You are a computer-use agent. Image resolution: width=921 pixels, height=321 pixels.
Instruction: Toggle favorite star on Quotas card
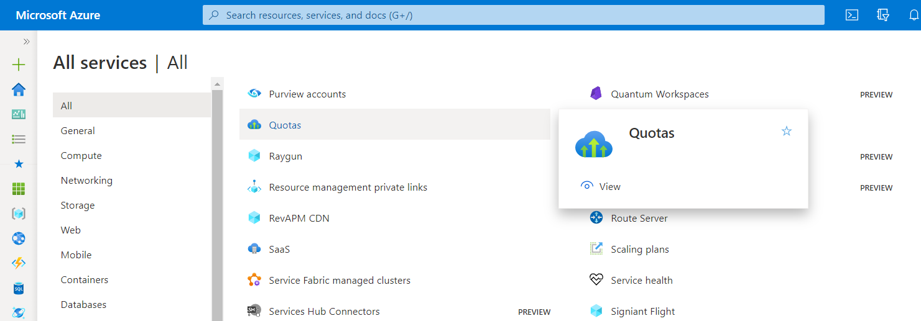787,131
